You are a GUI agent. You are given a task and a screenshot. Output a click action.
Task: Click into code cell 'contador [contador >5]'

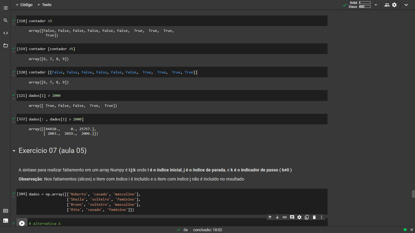(x=172, y=49)
